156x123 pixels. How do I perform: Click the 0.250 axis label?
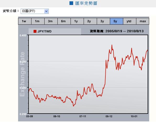tap(23, 114)
